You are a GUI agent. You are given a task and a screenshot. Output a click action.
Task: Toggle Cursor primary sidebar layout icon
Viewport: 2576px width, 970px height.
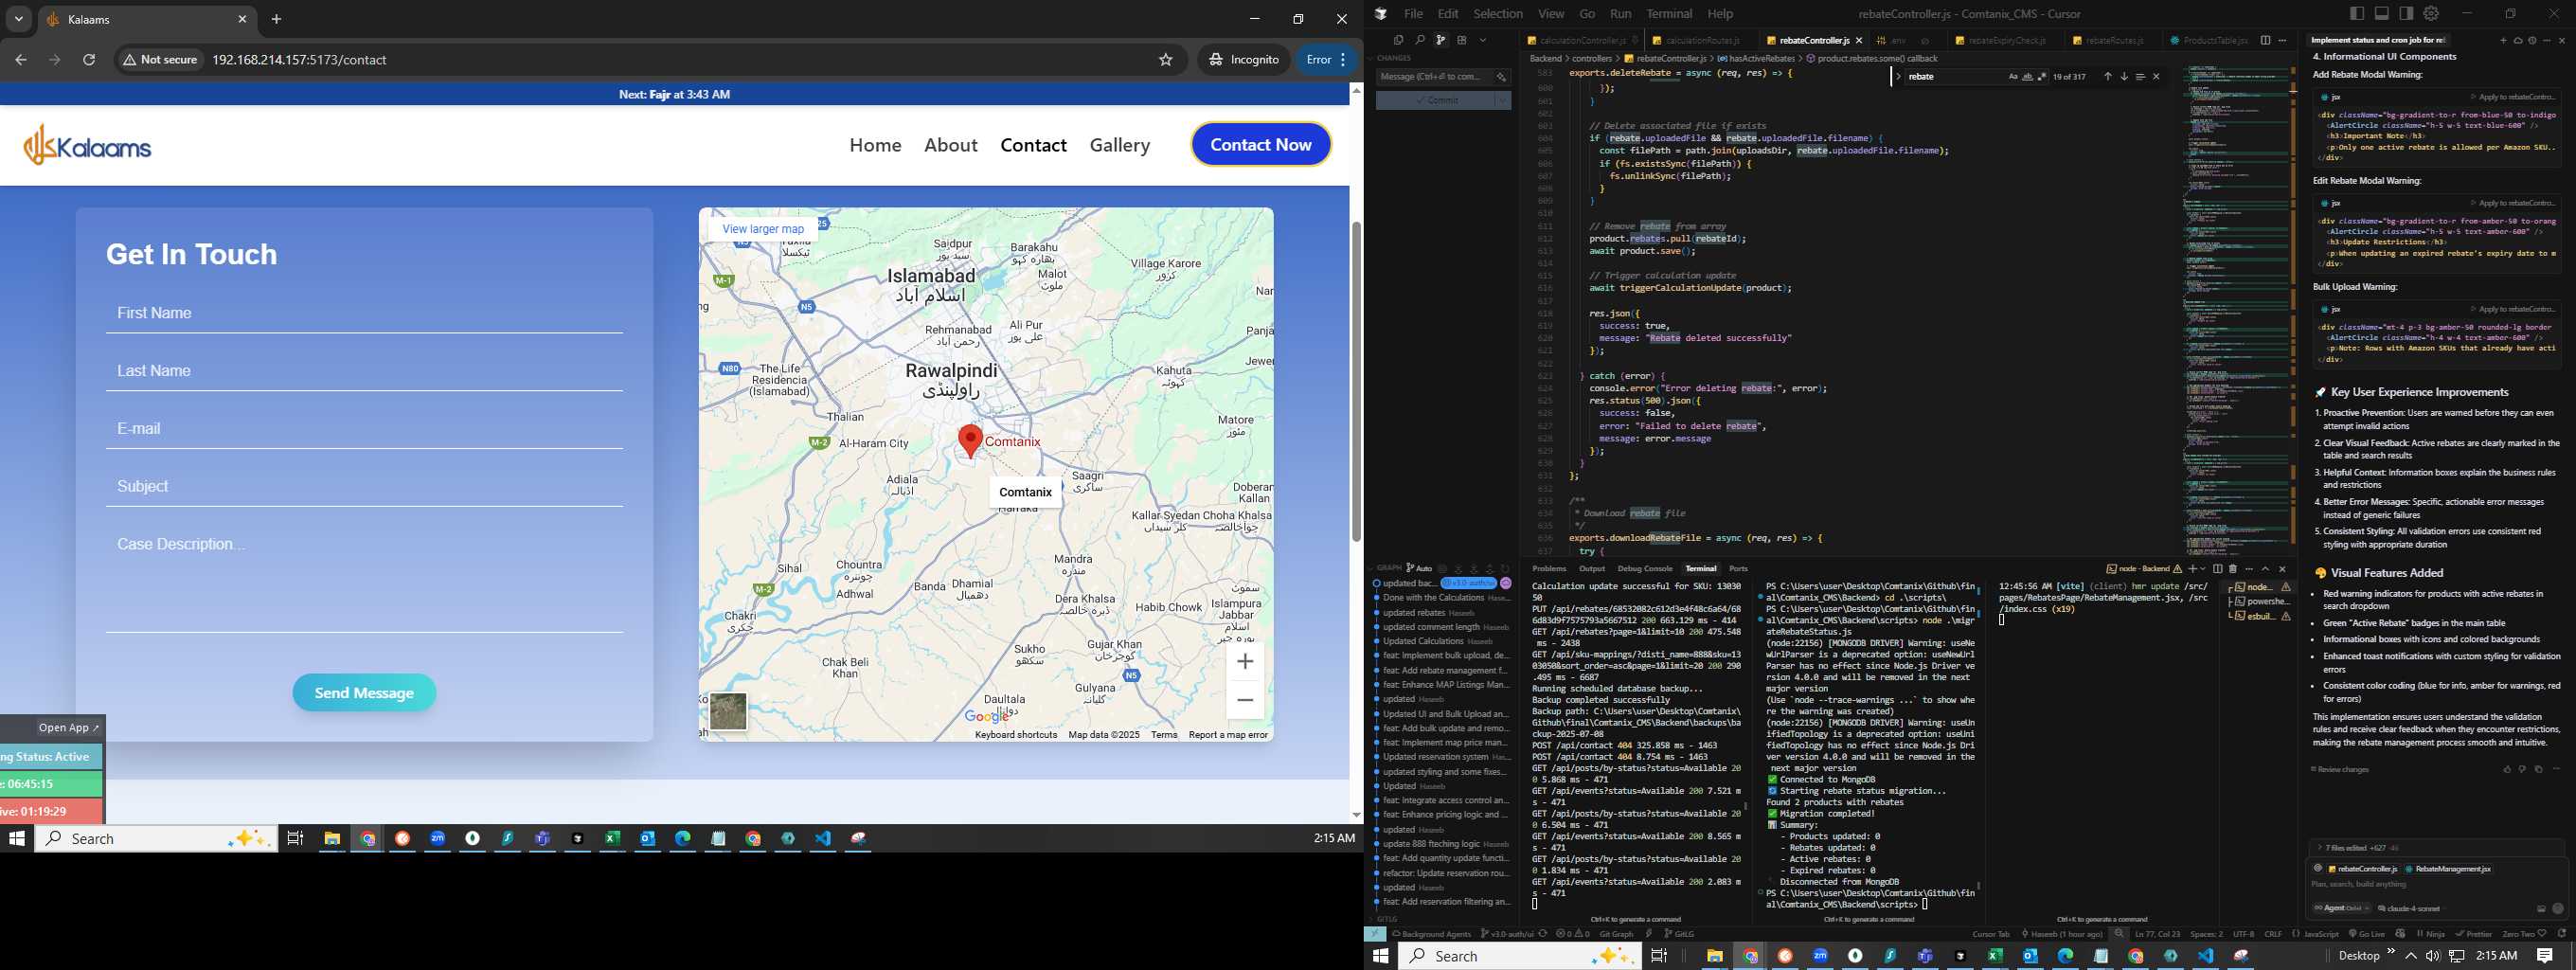click(2357, 13)
